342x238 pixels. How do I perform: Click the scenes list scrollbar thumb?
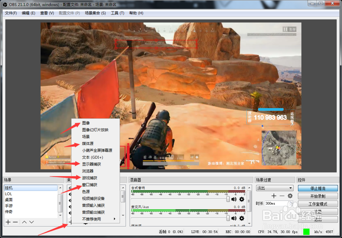(60, 203)
